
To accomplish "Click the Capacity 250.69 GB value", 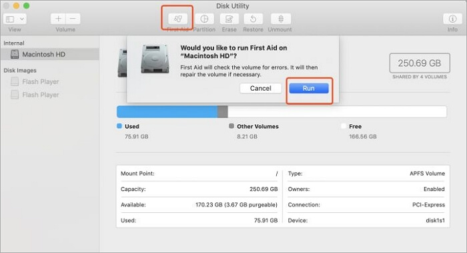I will point(264,189).
